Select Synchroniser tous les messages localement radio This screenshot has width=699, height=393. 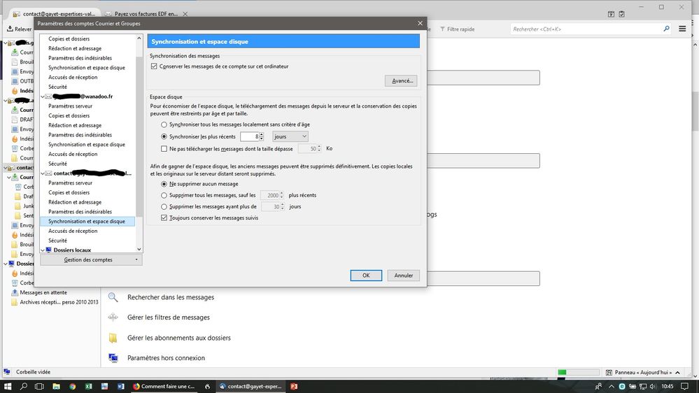(164, 124)
